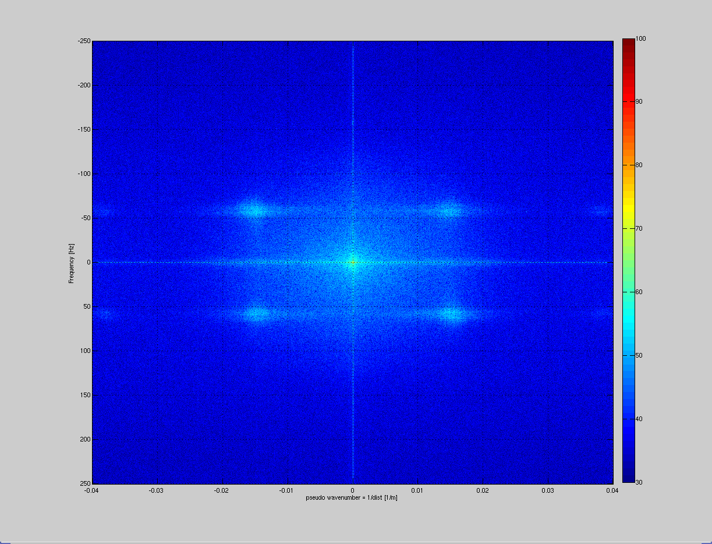Select the 250 frequency tick label
The image size is (712, 544).
(86, 483)
